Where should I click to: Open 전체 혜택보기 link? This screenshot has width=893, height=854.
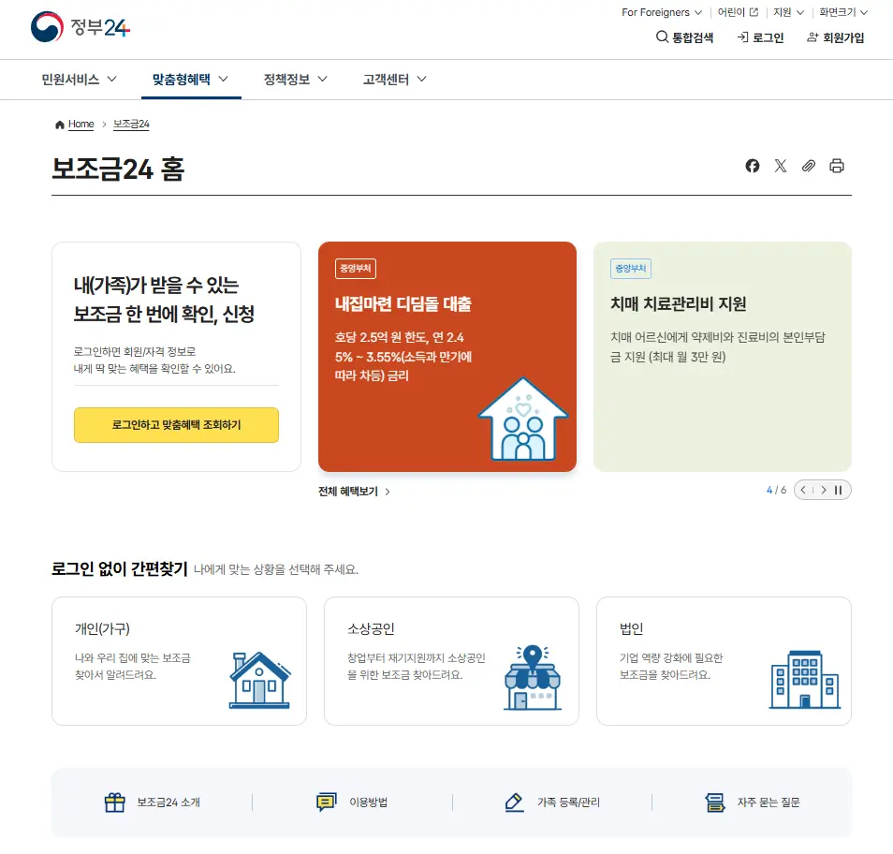(354, 491)
